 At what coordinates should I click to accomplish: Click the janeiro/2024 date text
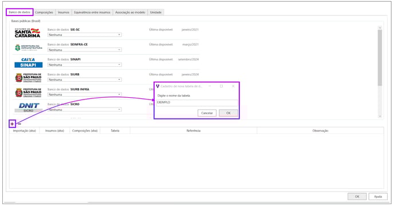point(190,74)
